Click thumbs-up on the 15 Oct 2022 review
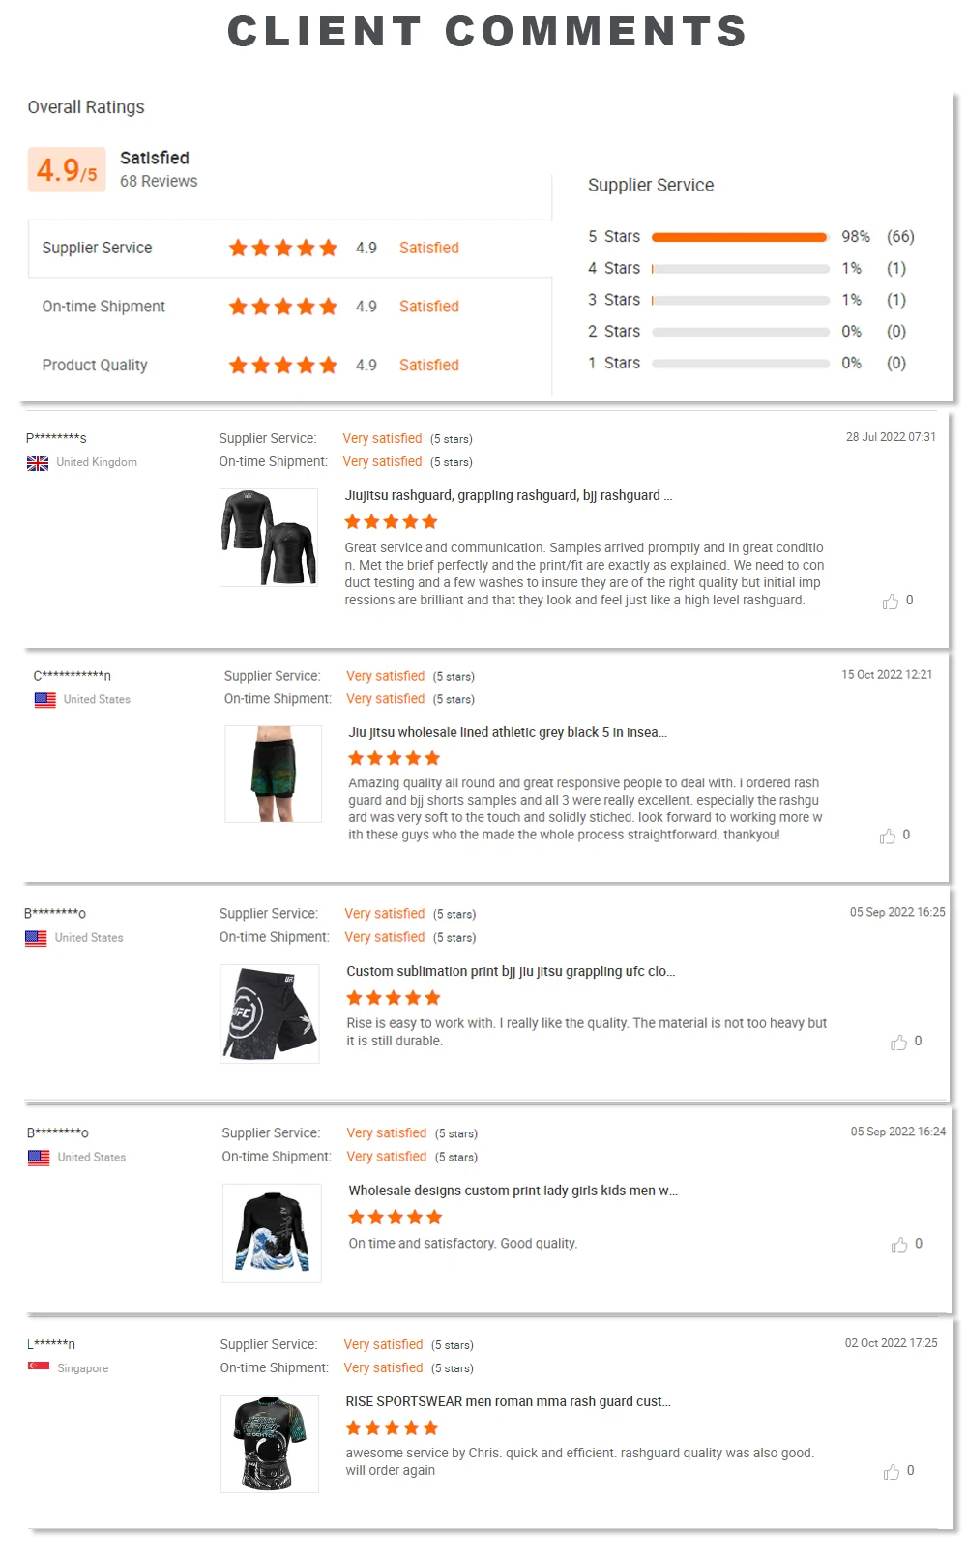The width and height of the screenshot is (967, 1558). click(888, 836)
